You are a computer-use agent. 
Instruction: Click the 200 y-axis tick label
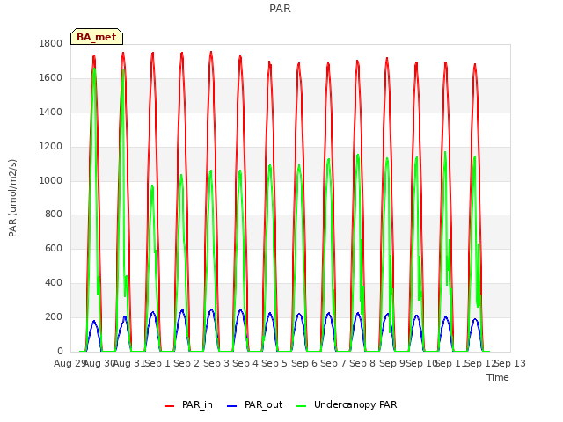(54, 316)
